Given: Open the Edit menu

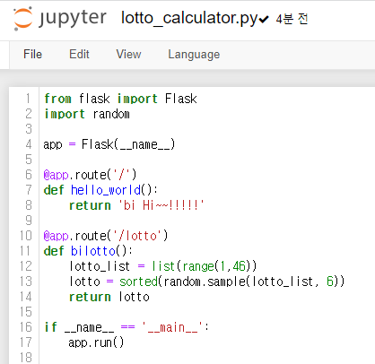Looking at the screenshot, I should 79,55.
